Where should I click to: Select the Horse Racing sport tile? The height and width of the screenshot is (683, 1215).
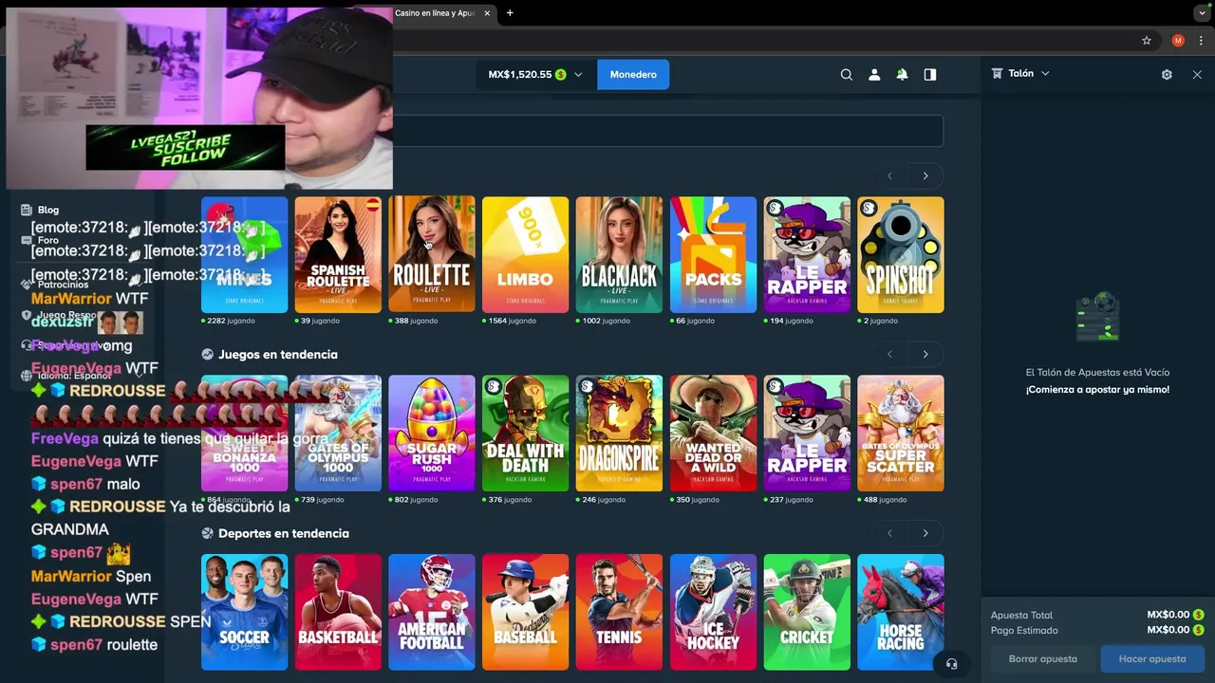901,613
